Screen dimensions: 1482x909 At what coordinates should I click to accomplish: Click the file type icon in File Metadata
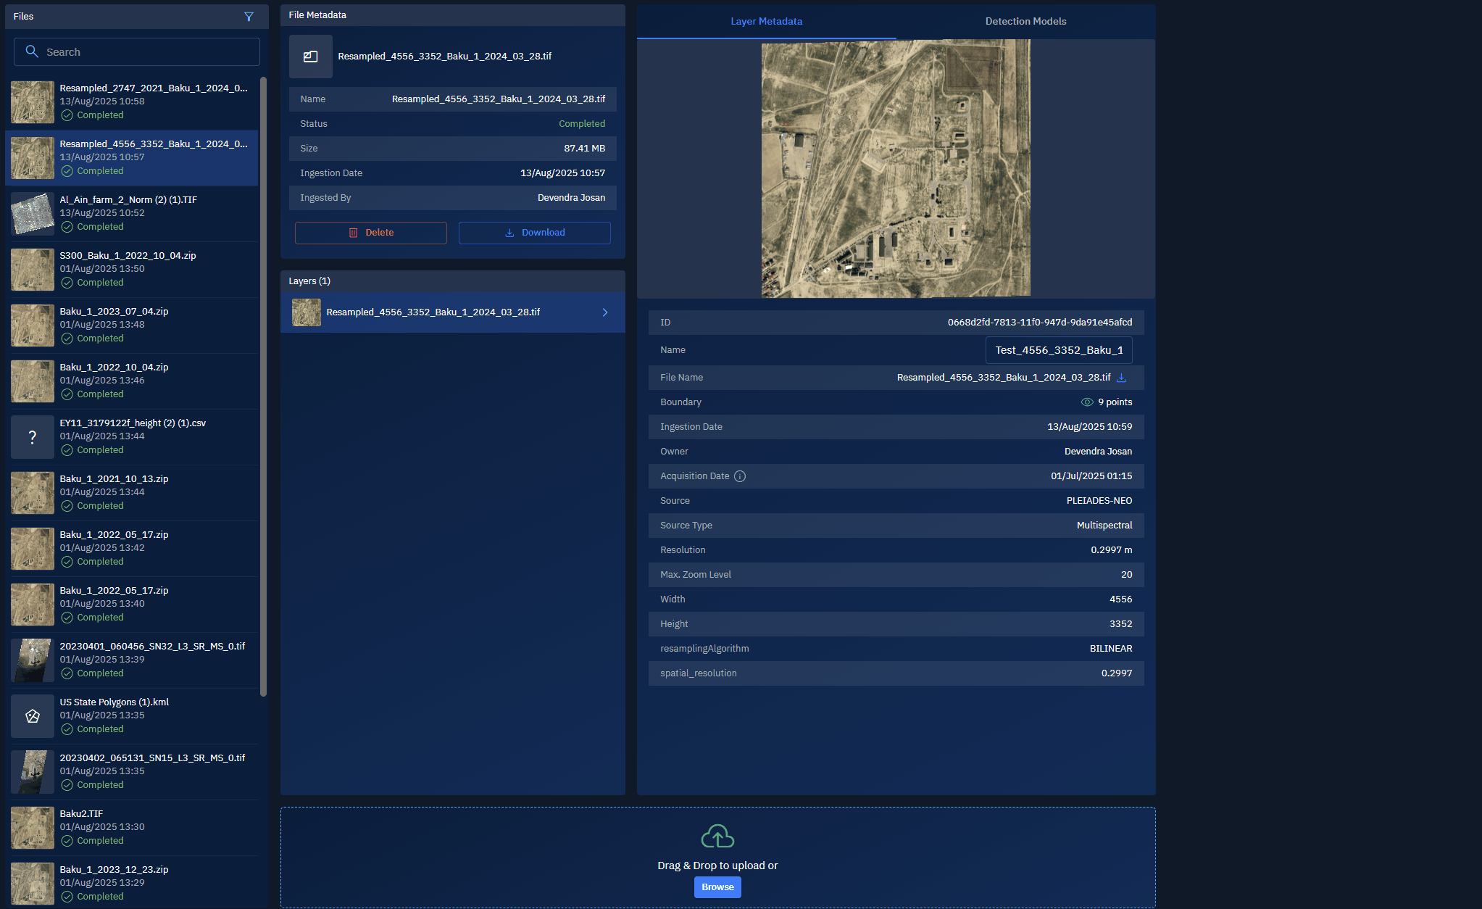click(x=311, y=57)
